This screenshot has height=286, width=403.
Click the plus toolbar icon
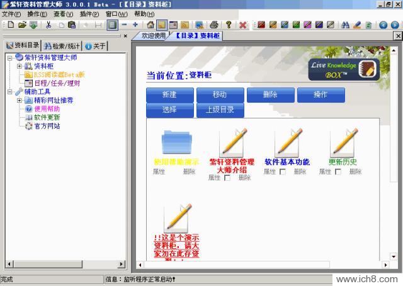click(135, 25)
